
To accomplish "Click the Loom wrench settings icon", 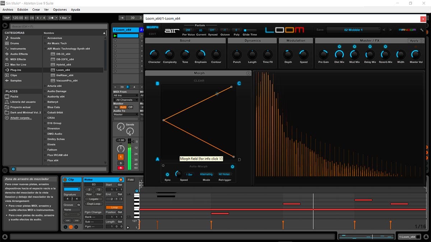I will [x=421, y=30].
